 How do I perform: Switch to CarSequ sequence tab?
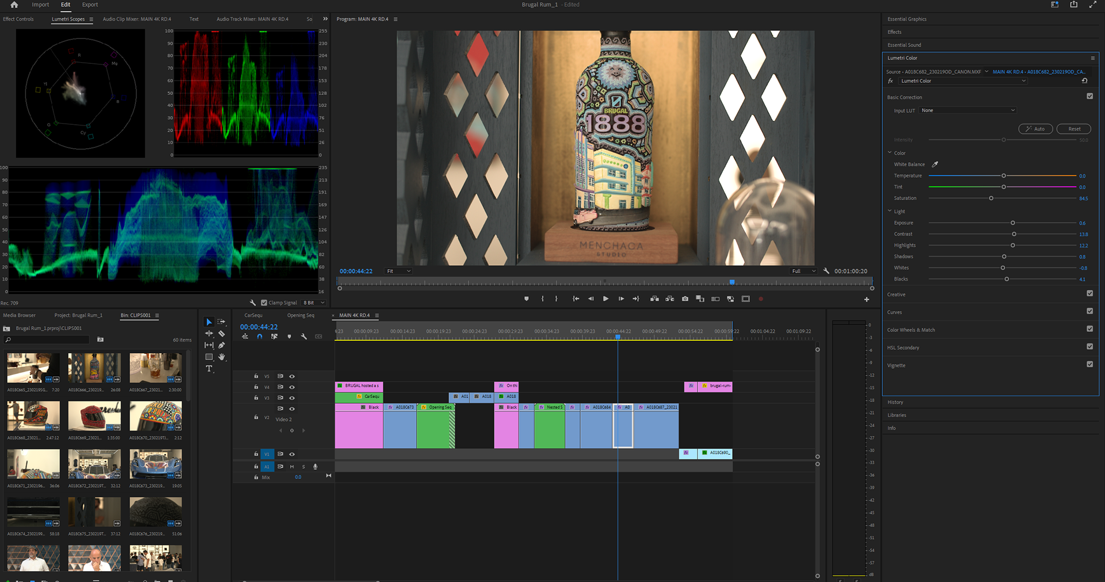click(x=253, y=315)
